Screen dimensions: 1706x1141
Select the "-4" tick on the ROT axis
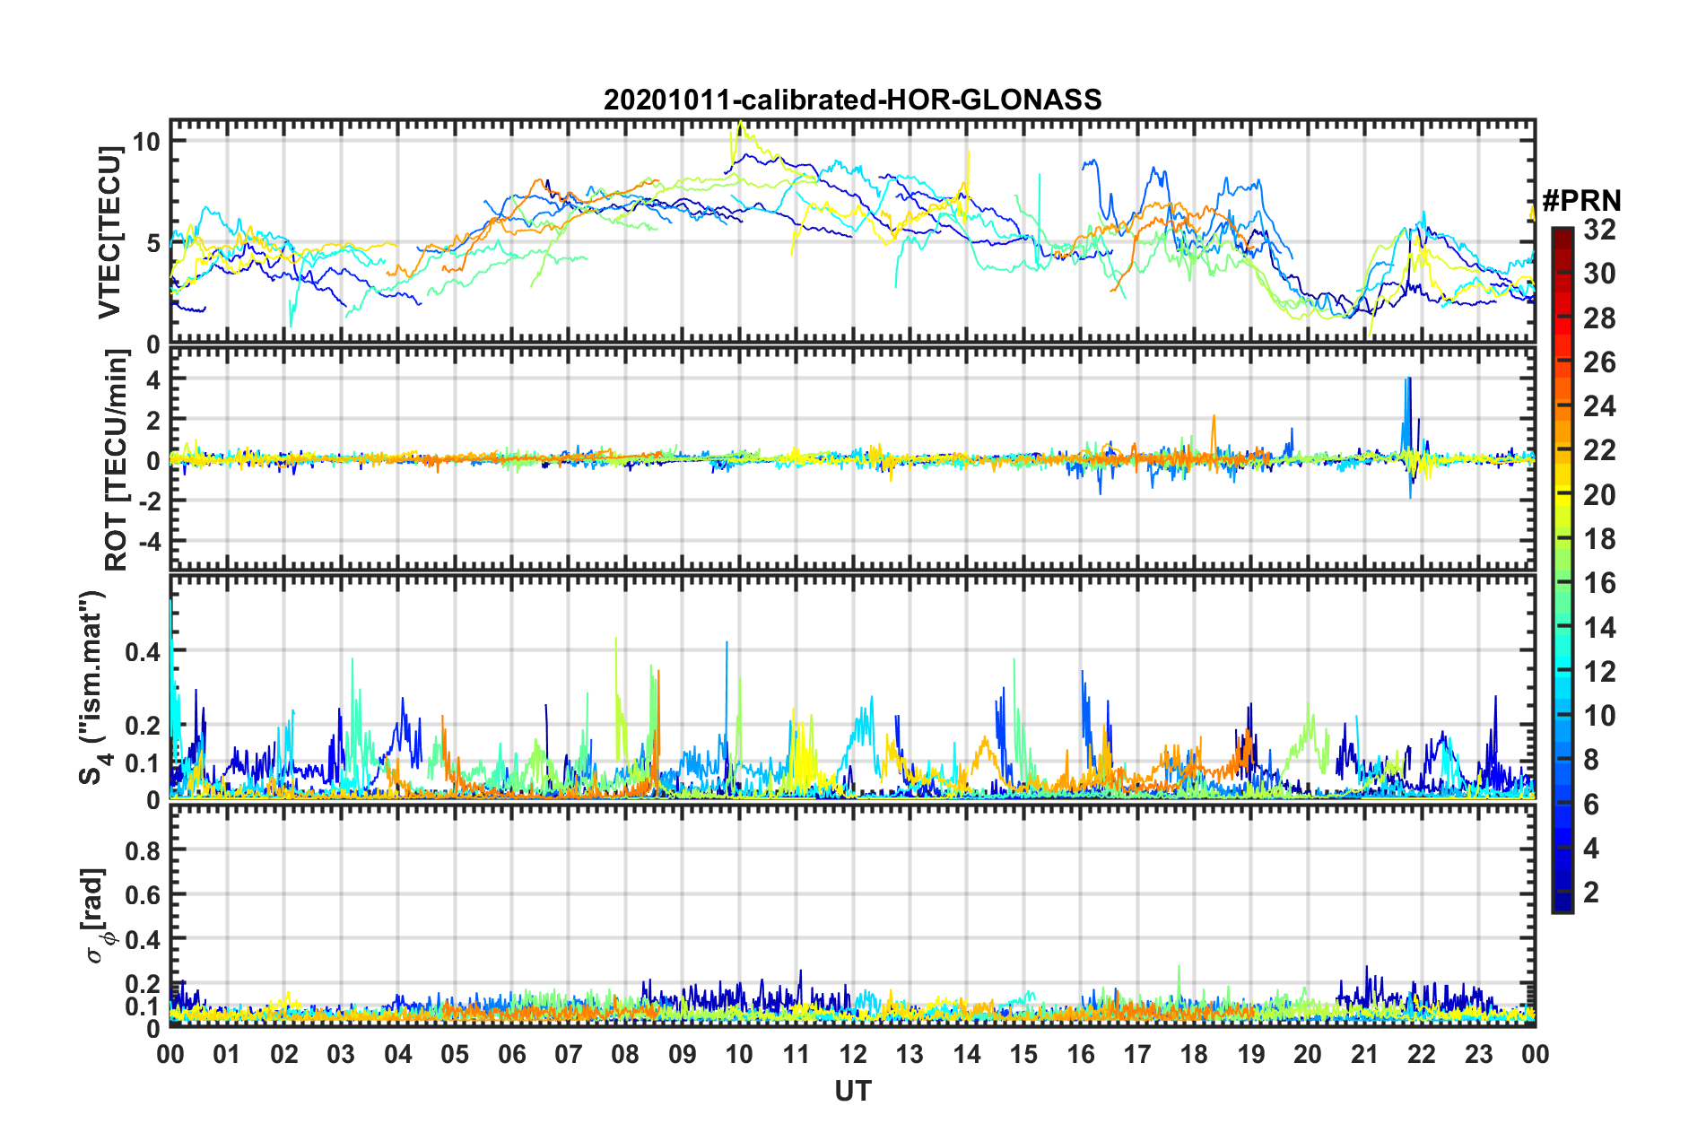tap(148, 541)
